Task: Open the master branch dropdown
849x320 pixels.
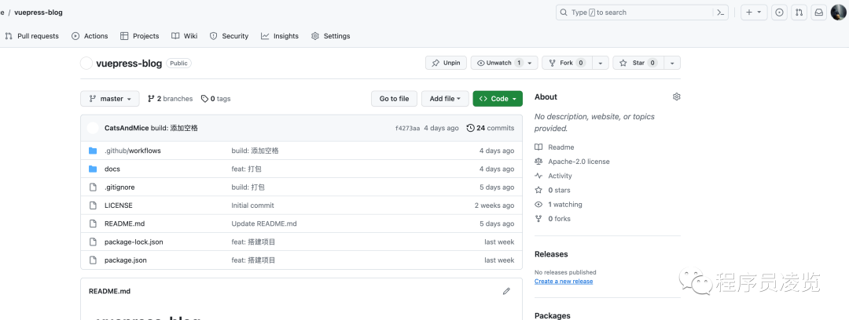Action: click(x=110, y=99)
